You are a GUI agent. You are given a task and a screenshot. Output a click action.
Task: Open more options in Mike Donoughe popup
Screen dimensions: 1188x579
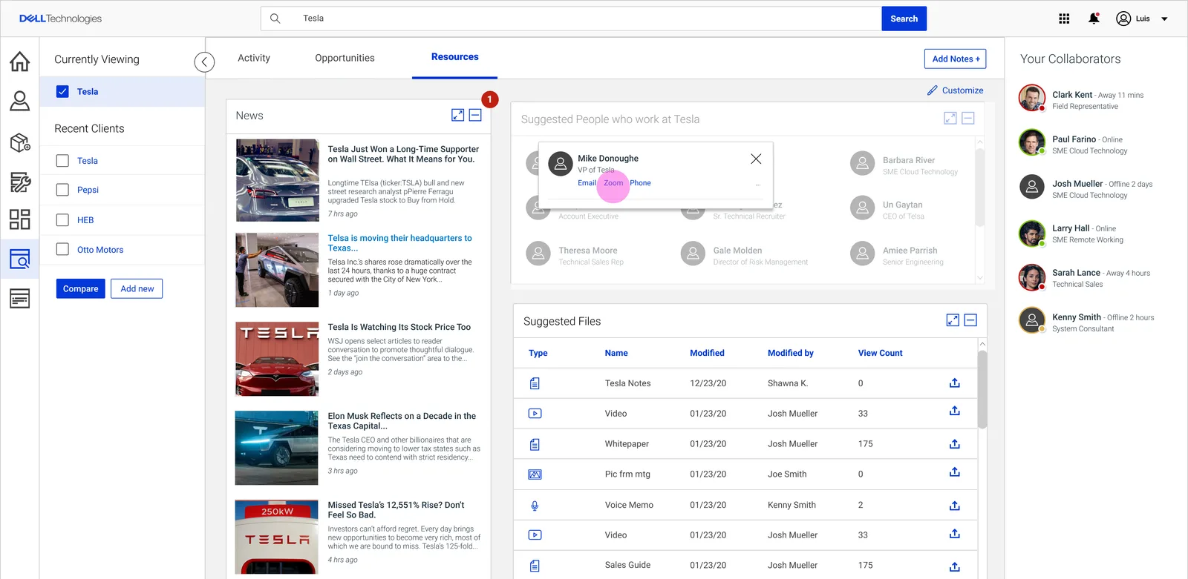click(x=758, y=185)
